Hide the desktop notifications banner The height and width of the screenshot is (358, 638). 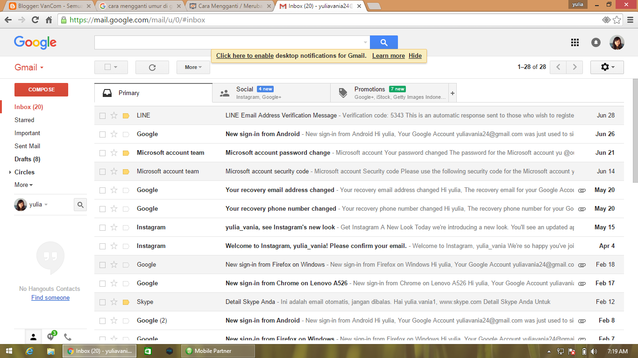coord(415,55)
